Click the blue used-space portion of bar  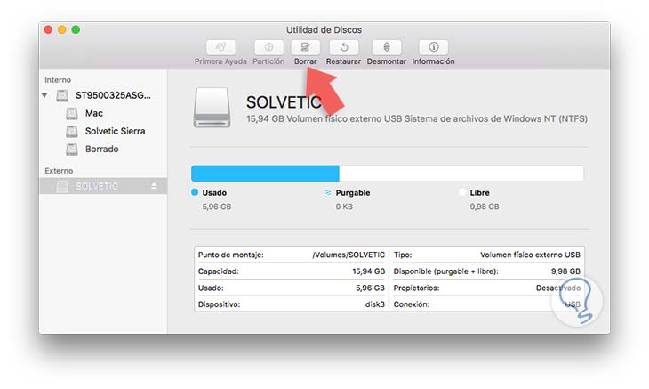265,174
